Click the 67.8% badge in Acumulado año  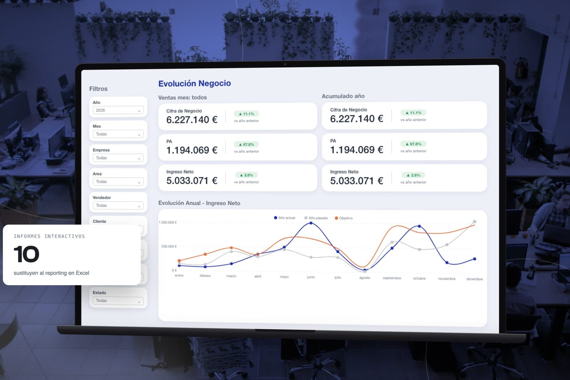413,144
